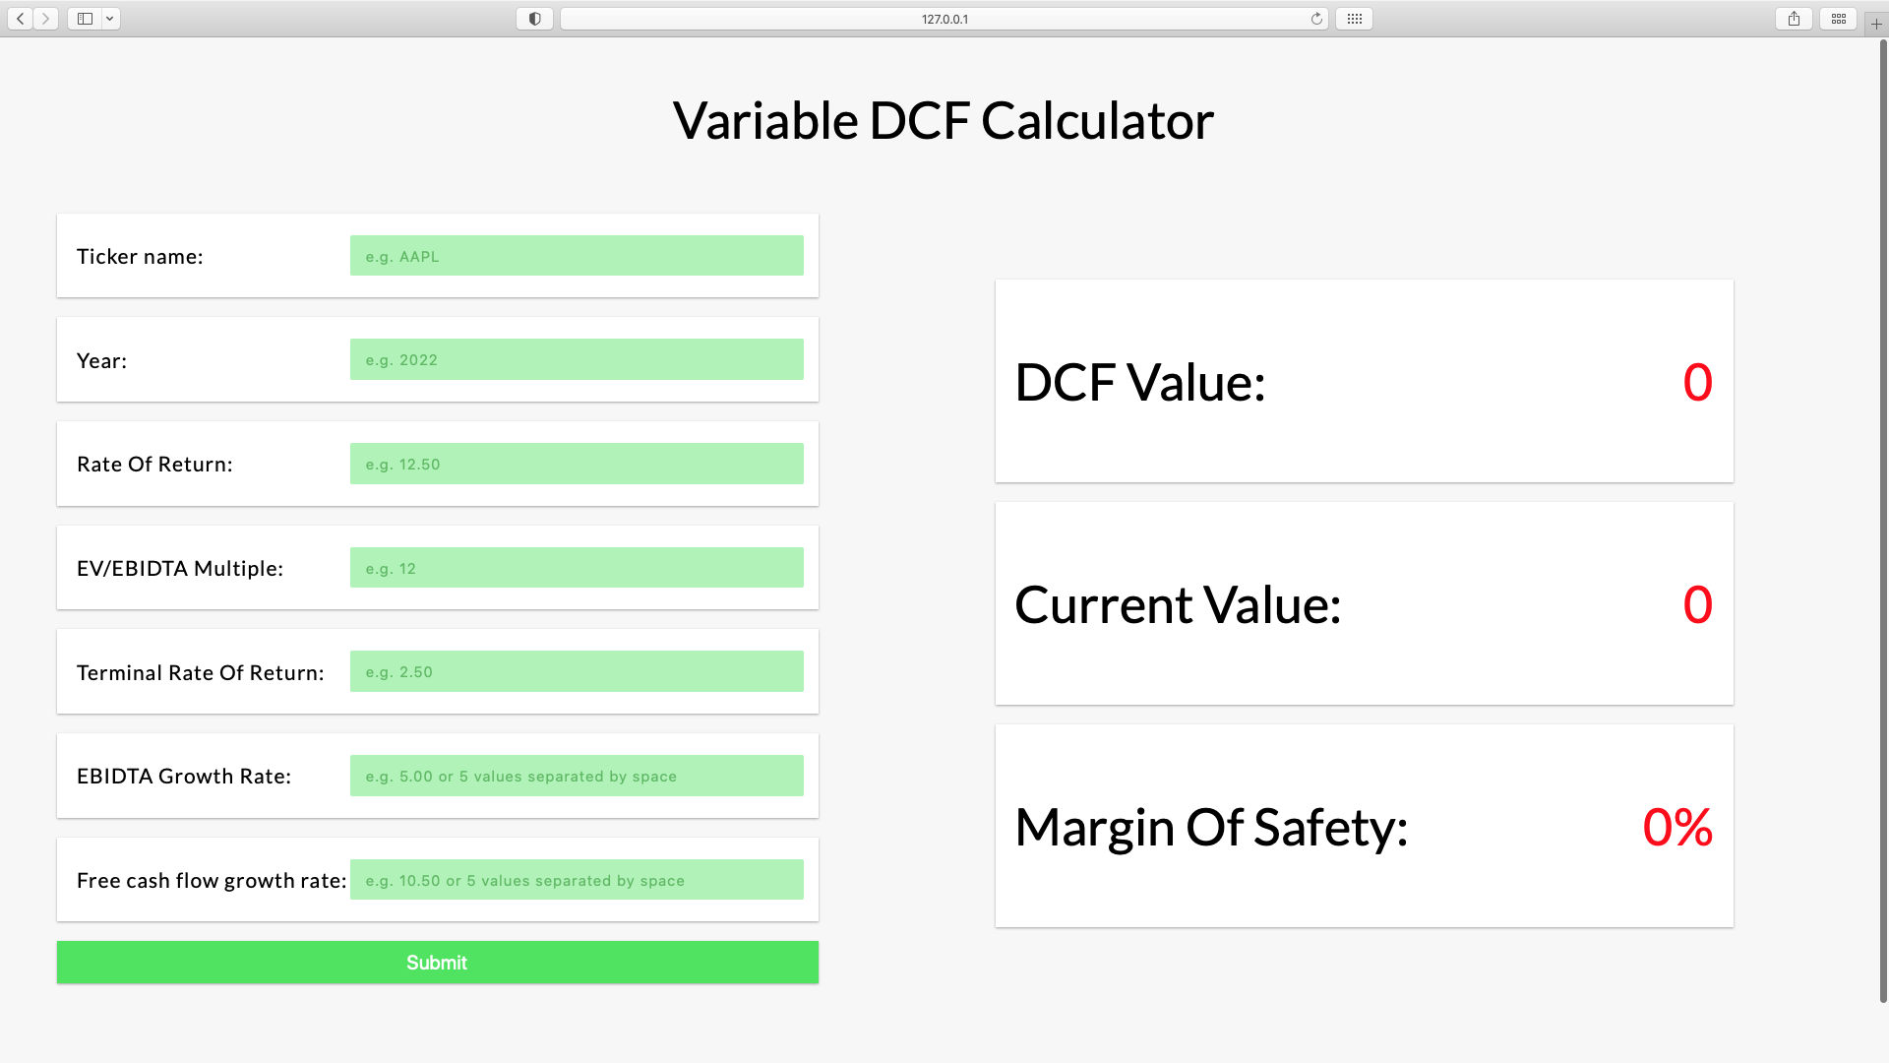The width and height of the screenshot is (1889, 1063).
Task: Expand the sidebar options chevron
Action: 109,18
